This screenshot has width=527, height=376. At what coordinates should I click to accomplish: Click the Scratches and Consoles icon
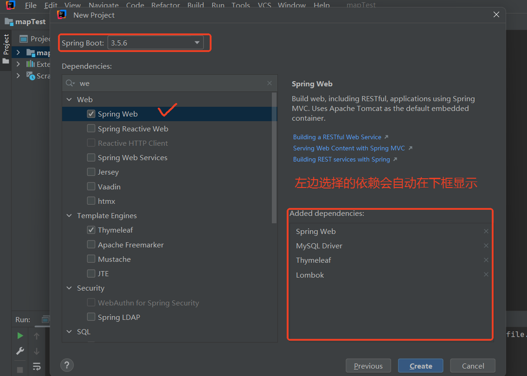[31, 76]
